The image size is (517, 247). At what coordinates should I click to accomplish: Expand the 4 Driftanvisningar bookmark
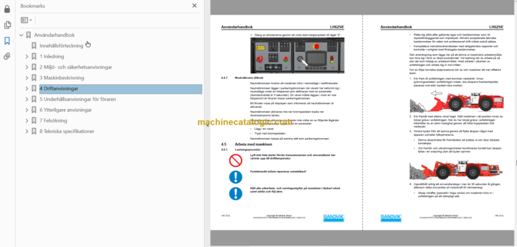[x=27, y=88]
